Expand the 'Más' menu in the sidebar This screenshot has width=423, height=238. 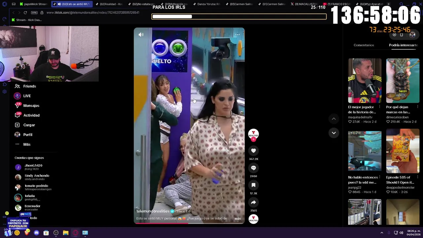point(22,144)
